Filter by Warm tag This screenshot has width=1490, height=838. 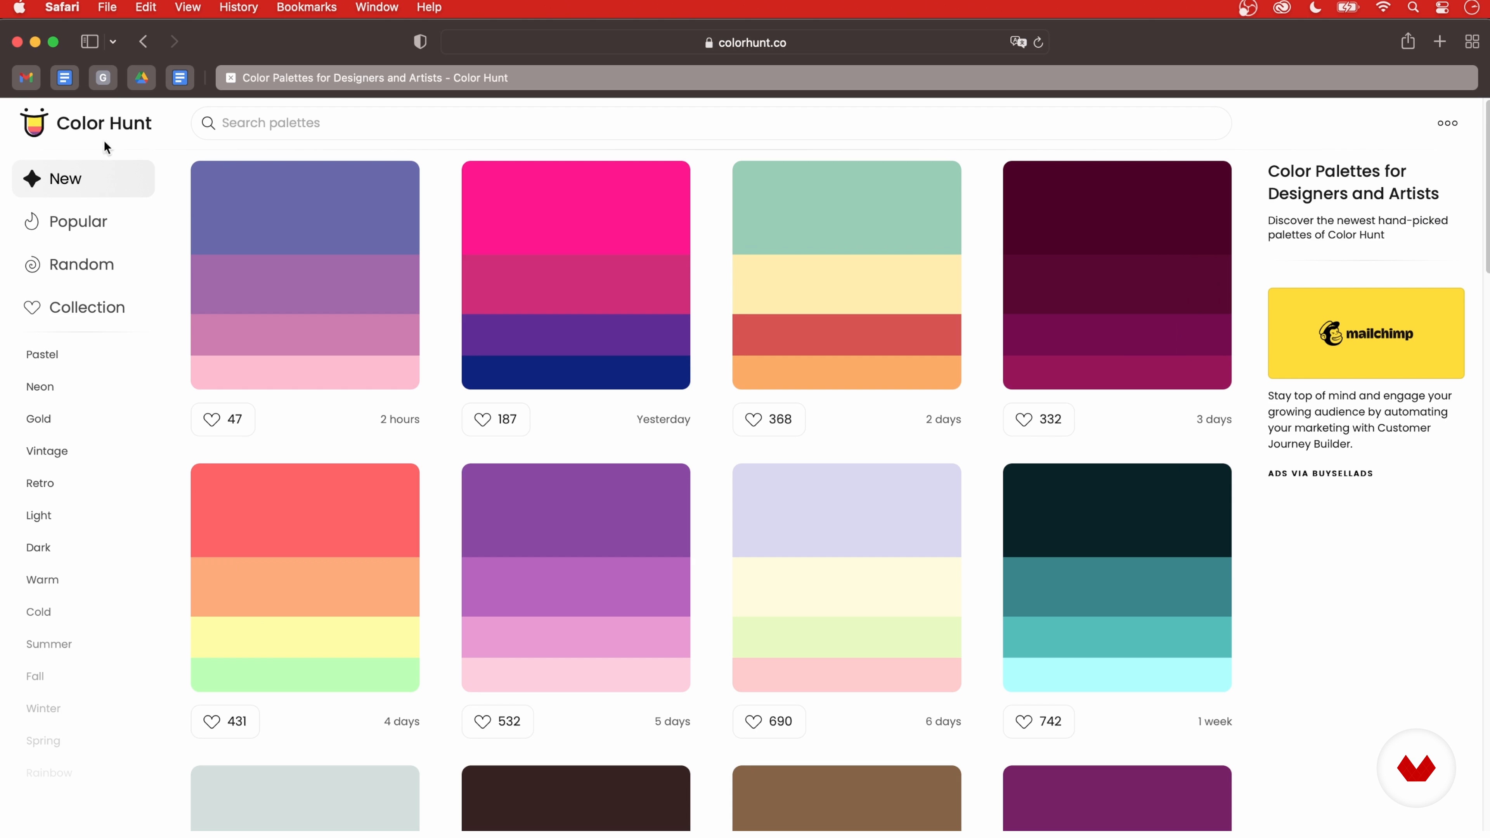click(x=42, y=580)
